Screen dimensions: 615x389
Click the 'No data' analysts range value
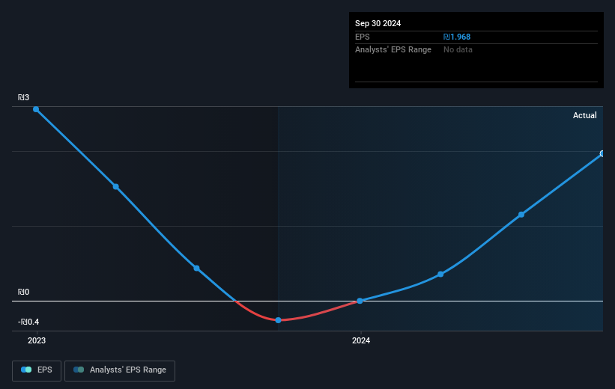pos(458,50)
